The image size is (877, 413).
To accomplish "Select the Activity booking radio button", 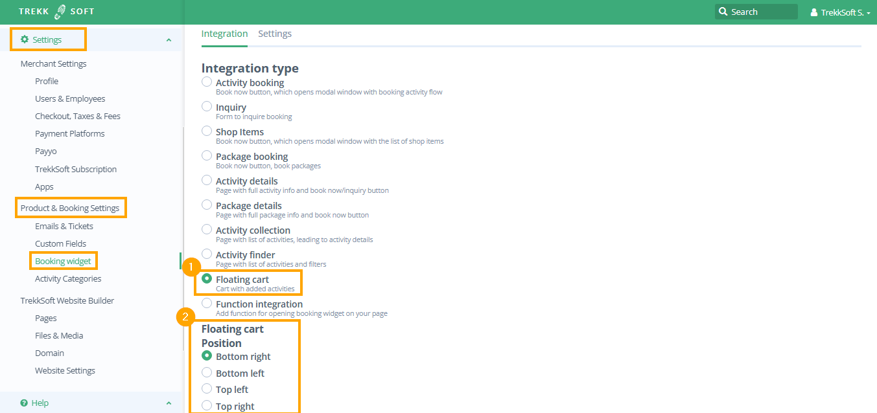I will 207,82.
